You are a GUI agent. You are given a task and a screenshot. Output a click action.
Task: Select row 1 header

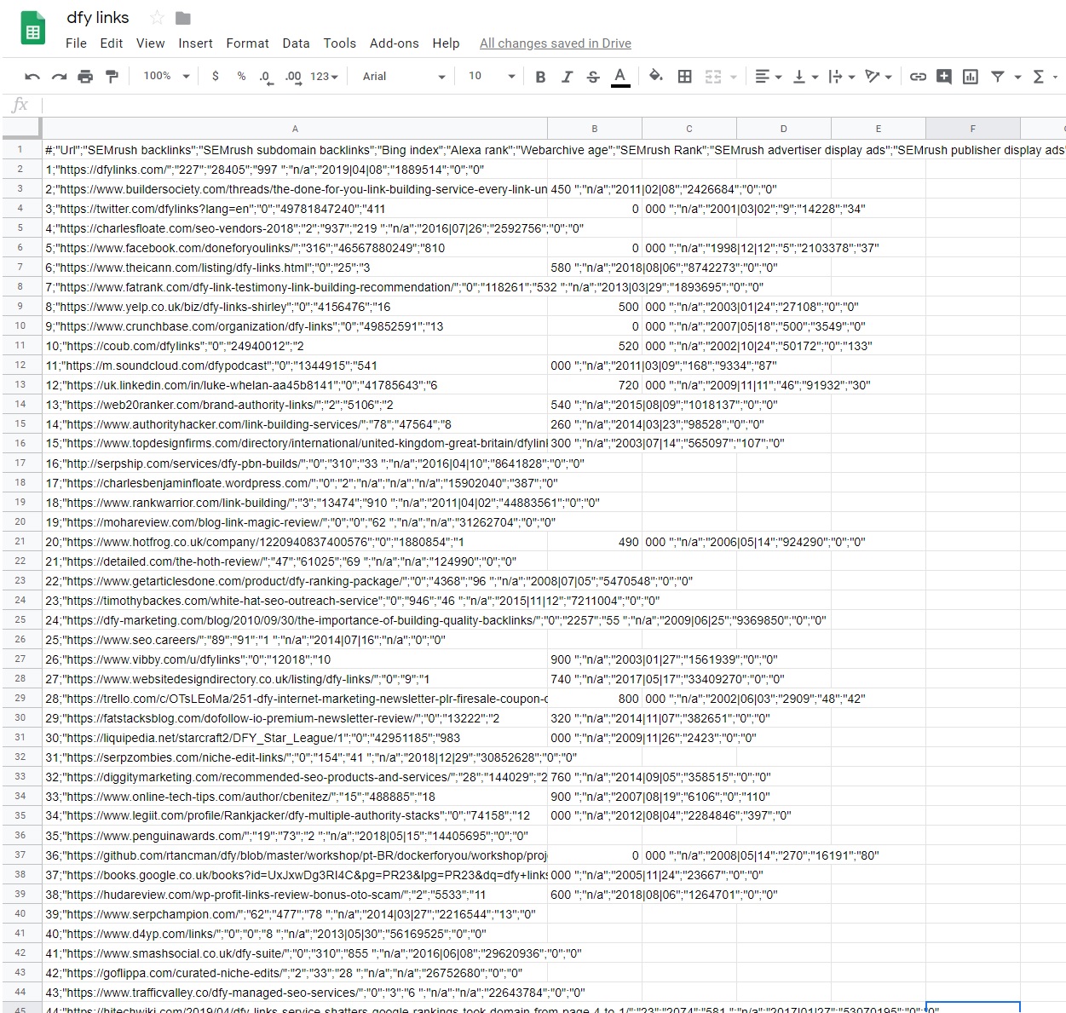click(x=20, y=149)
